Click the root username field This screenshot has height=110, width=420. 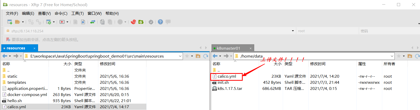pos(328,31)
